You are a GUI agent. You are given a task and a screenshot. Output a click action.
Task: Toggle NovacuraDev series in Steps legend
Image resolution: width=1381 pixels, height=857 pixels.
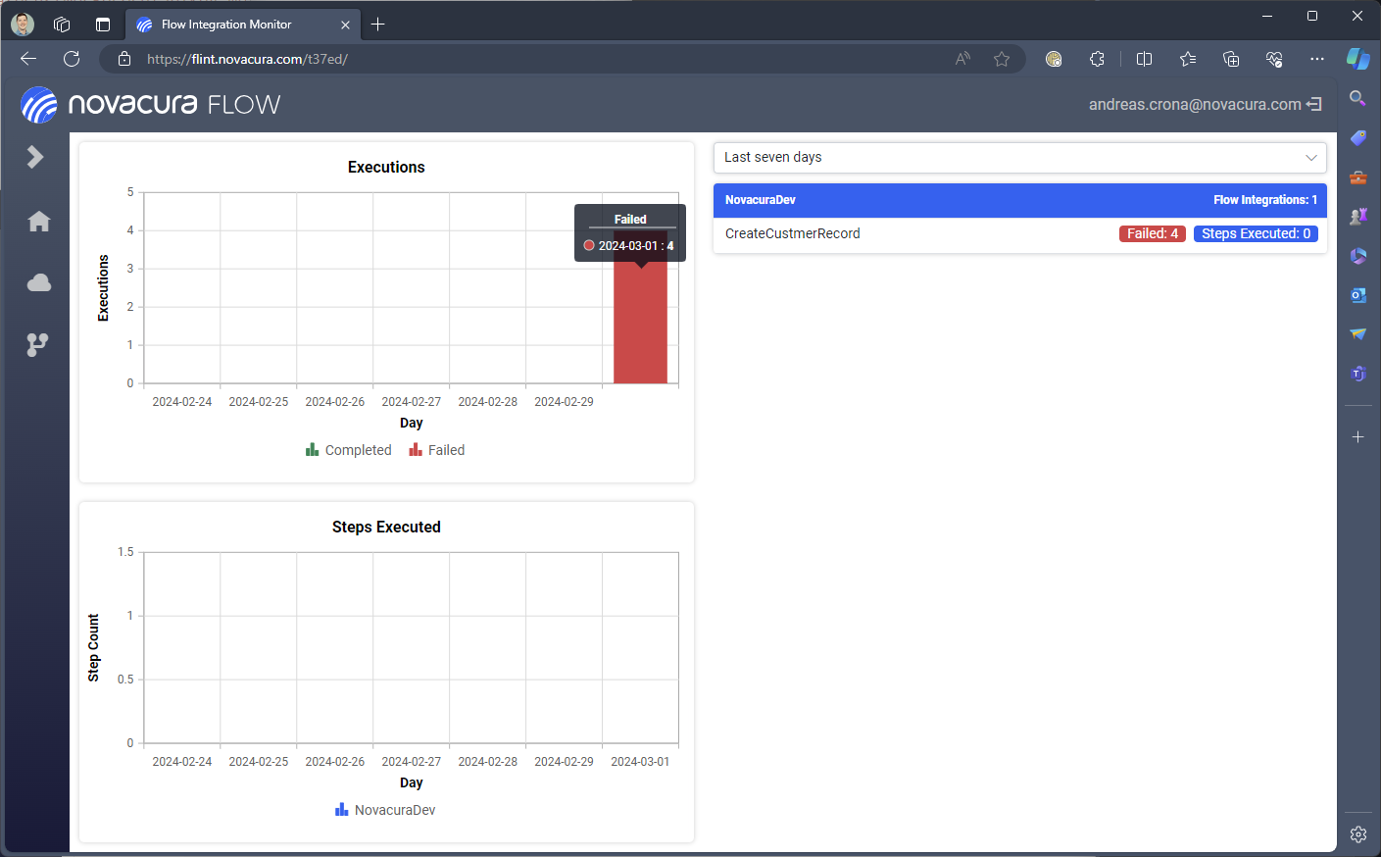385,810
